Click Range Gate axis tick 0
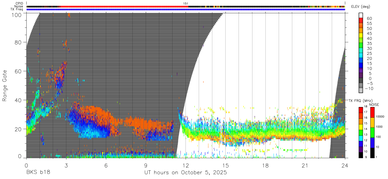Screen dimensions: 388x179 coord(20,156)
